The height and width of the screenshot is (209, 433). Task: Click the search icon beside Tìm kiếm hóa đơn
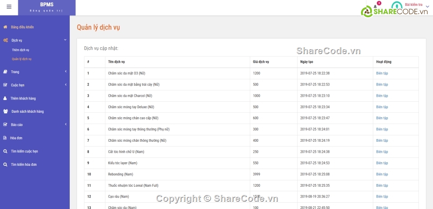point(5,164)
